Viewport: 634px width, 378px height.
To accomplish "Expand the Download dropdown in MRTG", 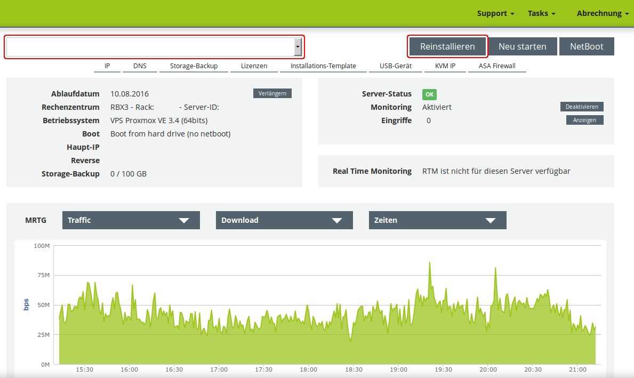I will 284,220.
